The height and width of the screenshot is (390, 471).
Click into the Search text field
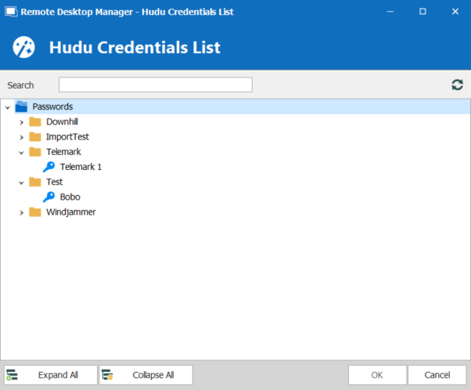tap(155, 85)
